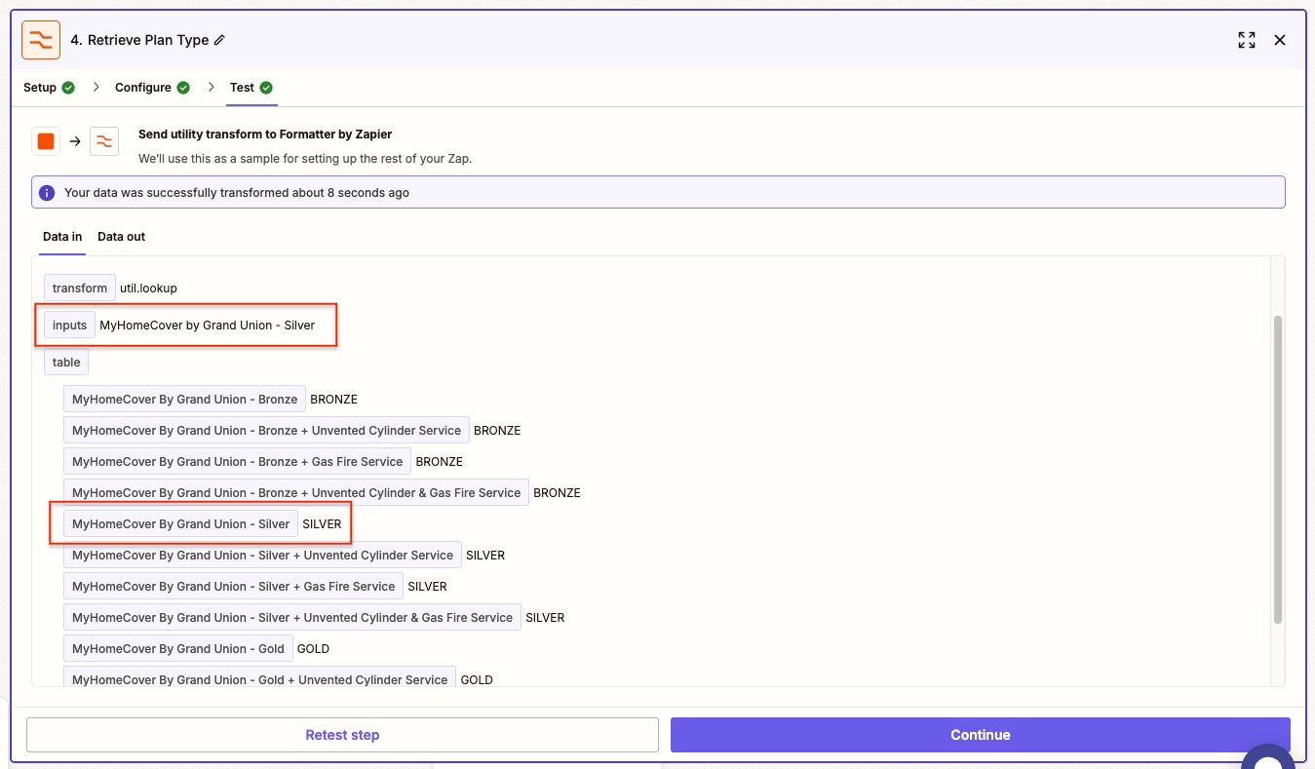
Task: Go to the Configure tab
Action: point(143,88)
